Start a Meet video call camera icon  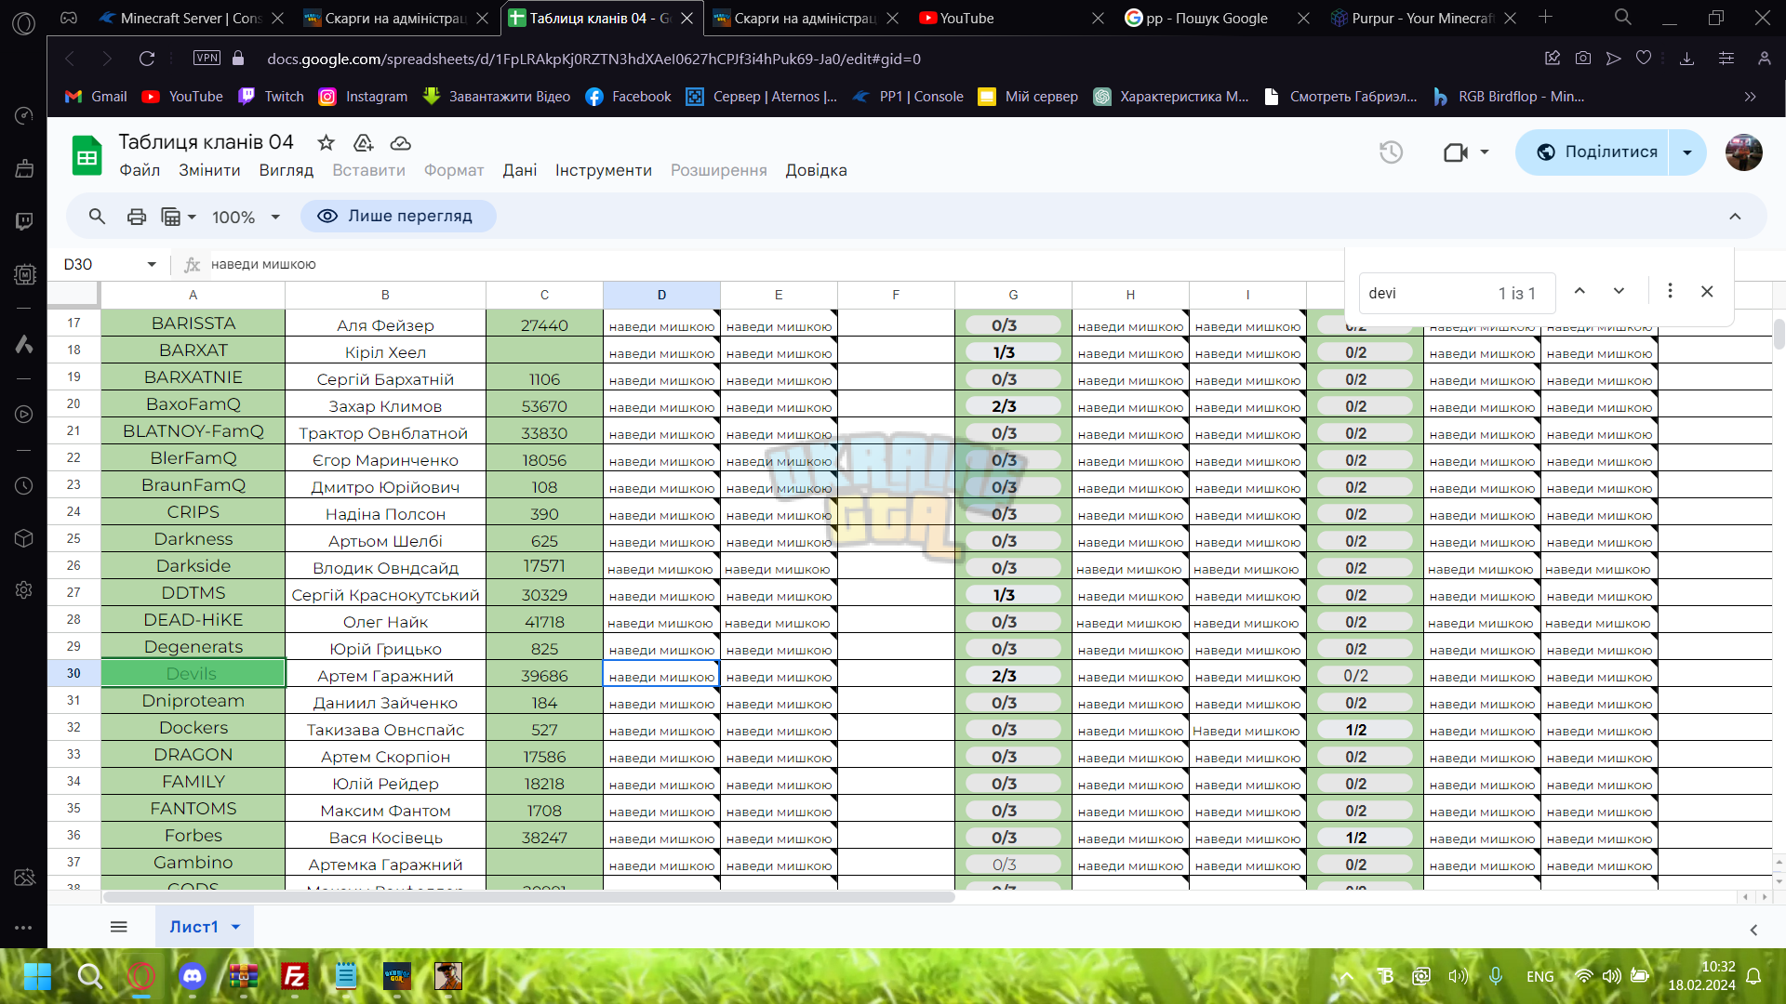pyautogui.click(x=1456, y=152)
